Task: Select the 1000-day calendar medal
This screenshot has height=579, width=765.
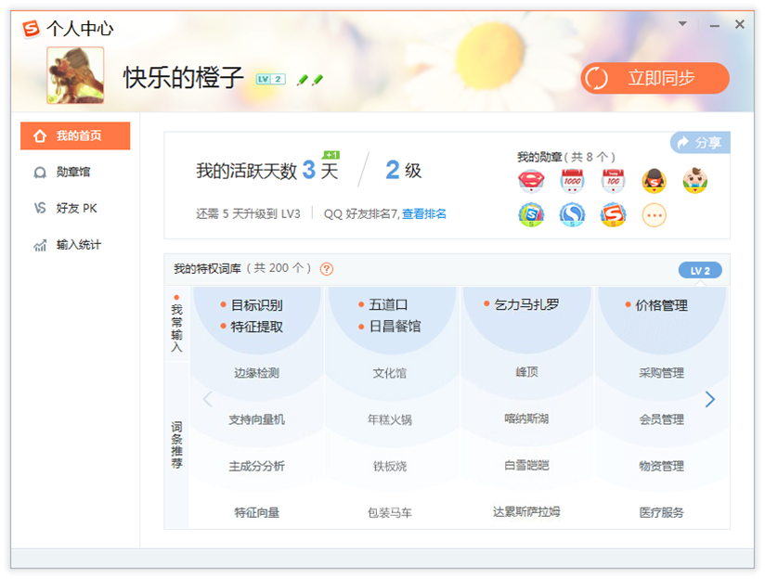Action: tap(572, 181)
